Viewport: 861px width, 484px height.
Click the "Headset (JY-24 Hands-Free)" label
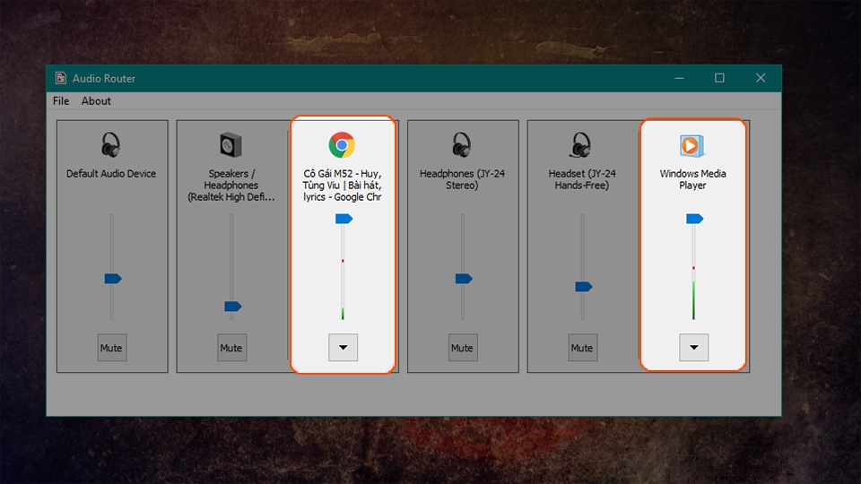coord(582,179)
